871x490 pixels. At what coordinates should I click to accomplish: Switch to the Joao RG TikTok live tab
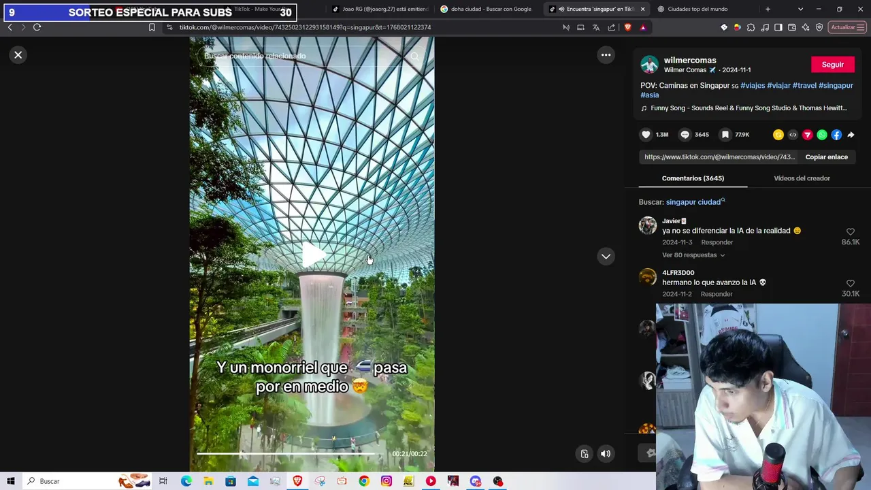pyautogui.click(x=380, y=9)
